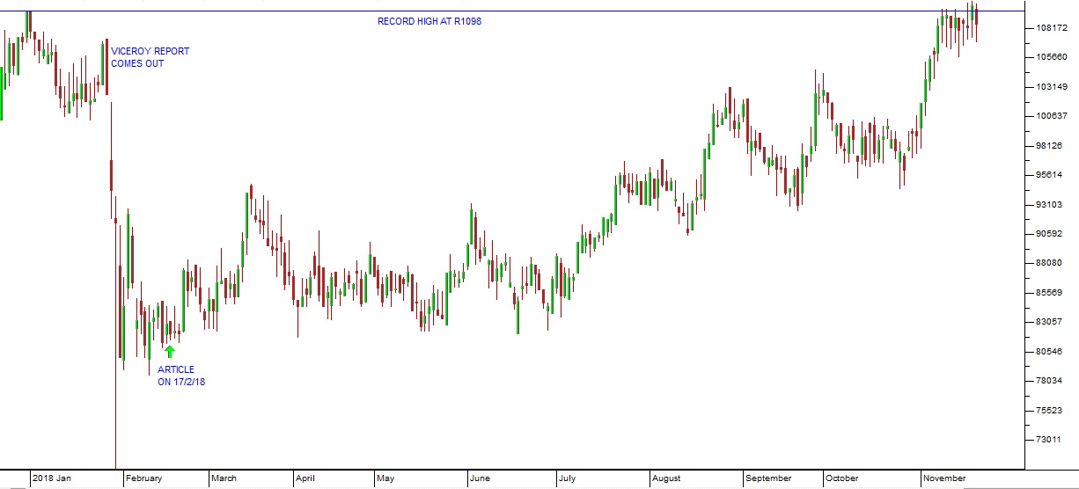Click the August label on the time axis
This screenshot has width=1079, height=489.
(x=667, y=478)
